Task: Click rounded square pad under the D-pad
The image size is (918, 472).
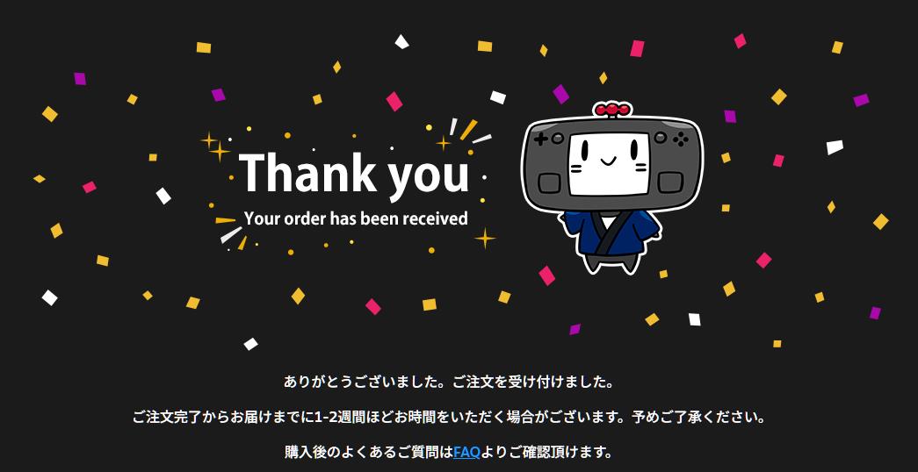Action: pos(549,182)
